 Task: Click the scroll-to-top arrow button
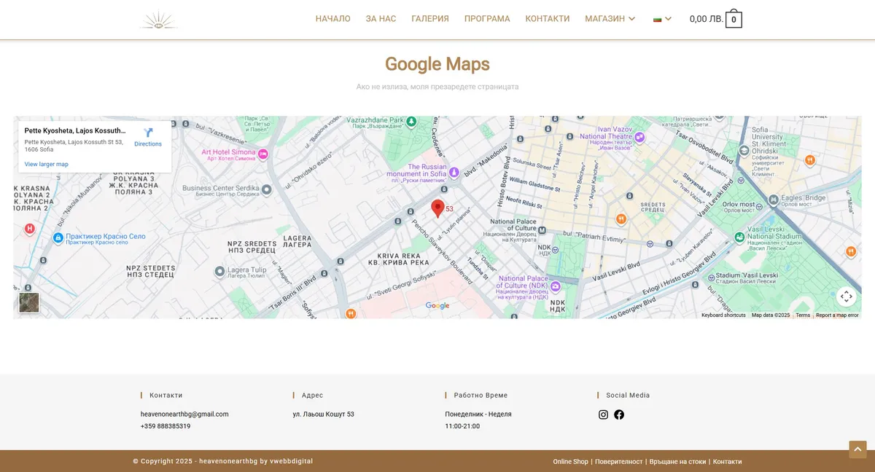(x=857, y=449)
